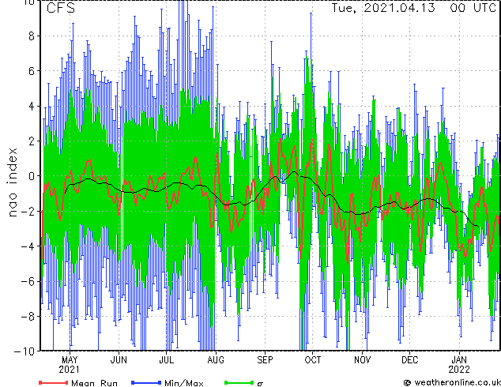Image resolution: width=501 pixels, height=387 pixels.
Task: Click the 'Min/Max' legend text
Action: (x=183, y=383)
